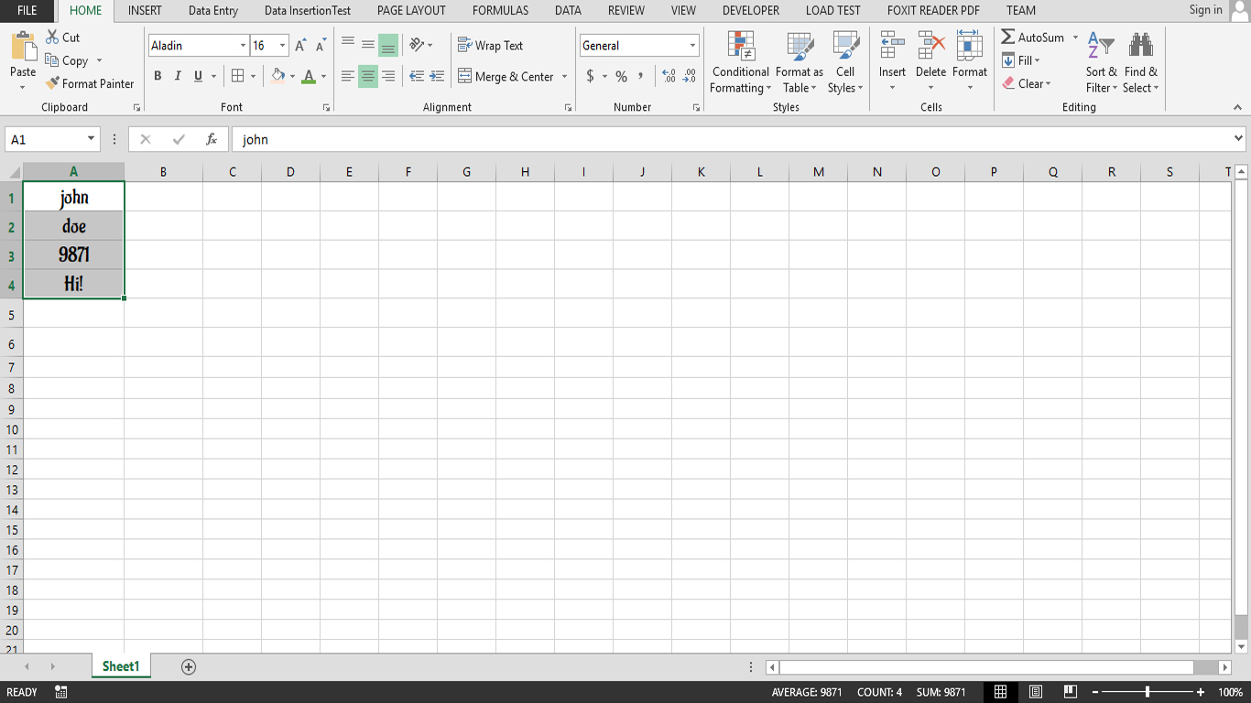The height and width of the screenshot is (703, 1251).
Task: Click the Insert Function fx icon
Action: (x=212, y=139)
